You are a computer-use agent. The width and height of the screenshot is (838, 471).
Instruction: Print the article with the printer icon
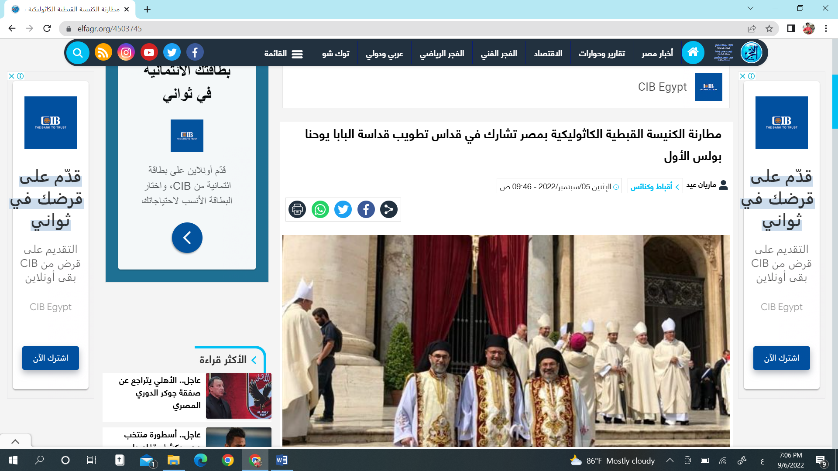click(x=297, y=210)
